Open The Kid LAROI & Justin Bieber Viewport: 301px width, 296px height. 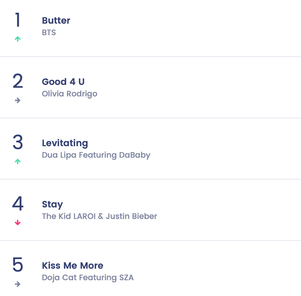[x=100, y=216]
